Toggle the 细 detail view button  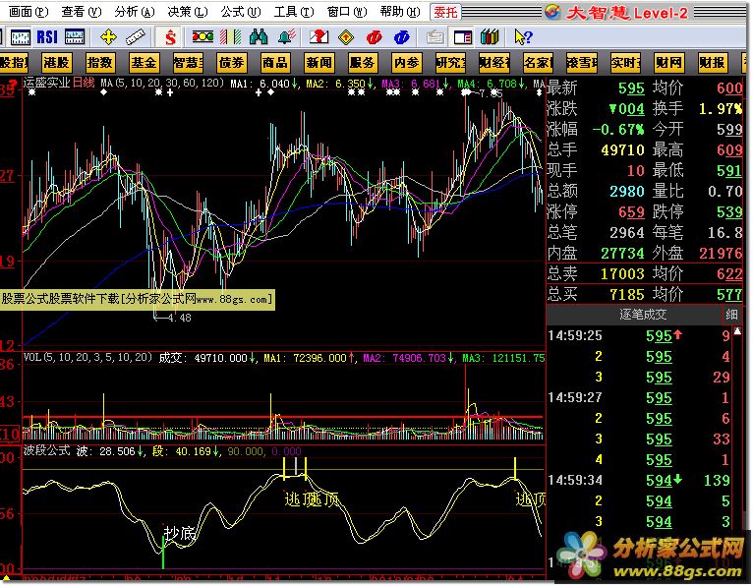coord(730,315)
